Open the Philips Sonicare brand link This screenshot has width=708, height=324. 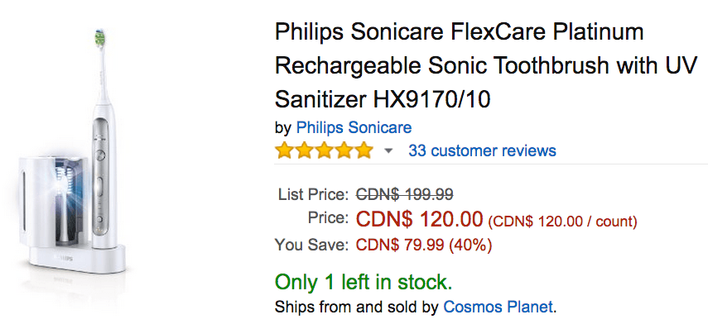pos(354,127)
